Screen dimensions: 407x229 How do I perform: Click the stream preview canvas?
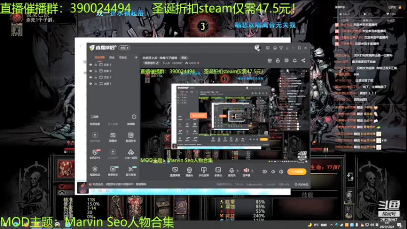click(x=224, y=116)
